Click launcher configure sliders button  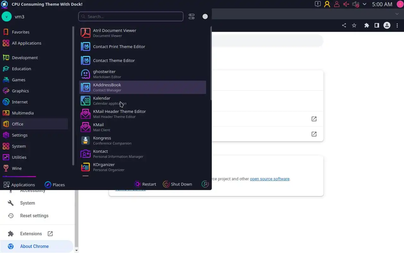coord(192,16)
